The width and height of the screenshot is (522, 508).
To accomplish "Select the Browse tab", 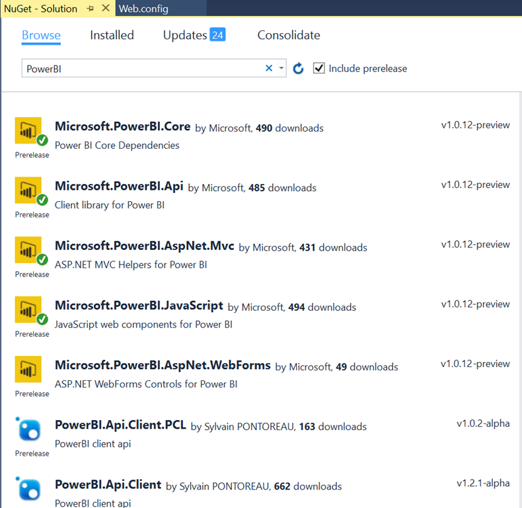I will click(41, 35).
